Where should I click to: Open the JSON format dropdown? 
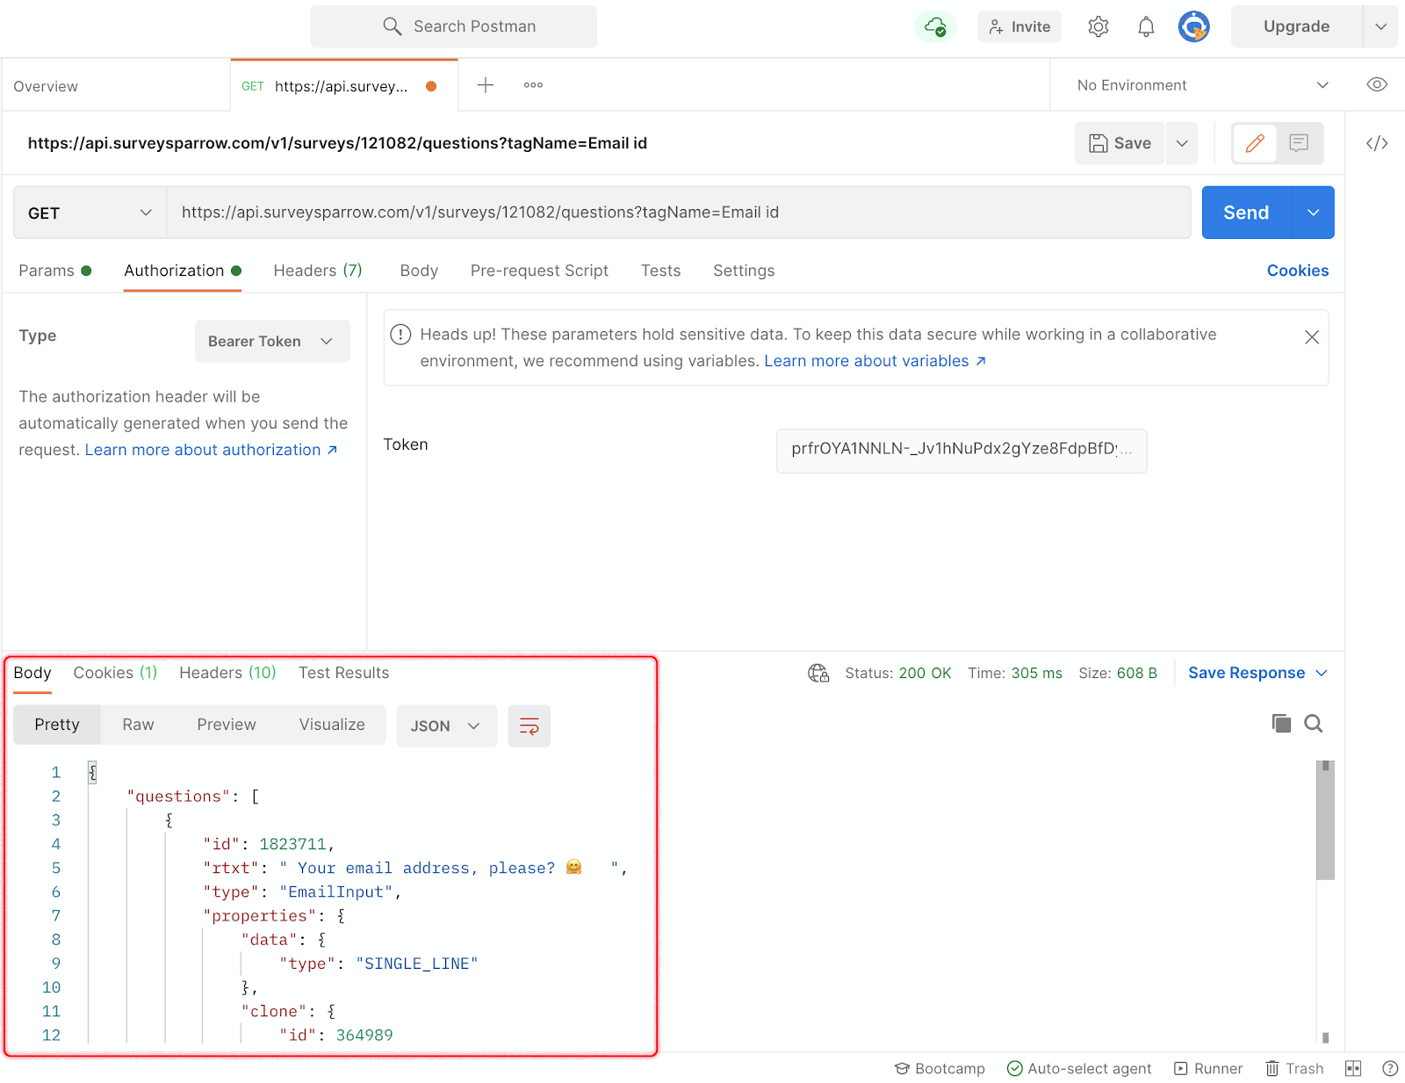(x=446, y=726)
